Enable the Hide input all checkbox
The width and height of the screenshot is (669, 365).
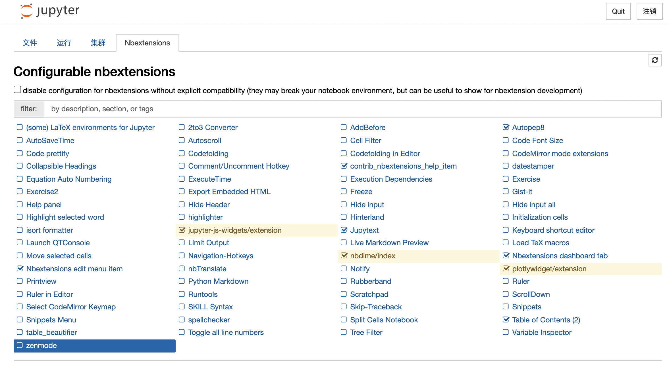point(506,204)
